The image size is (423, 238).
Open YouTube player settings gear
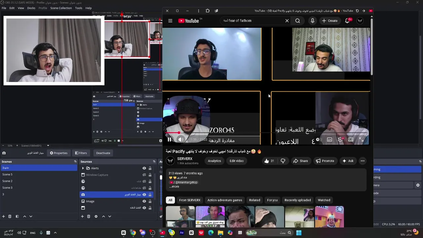(x=340, y=139)
